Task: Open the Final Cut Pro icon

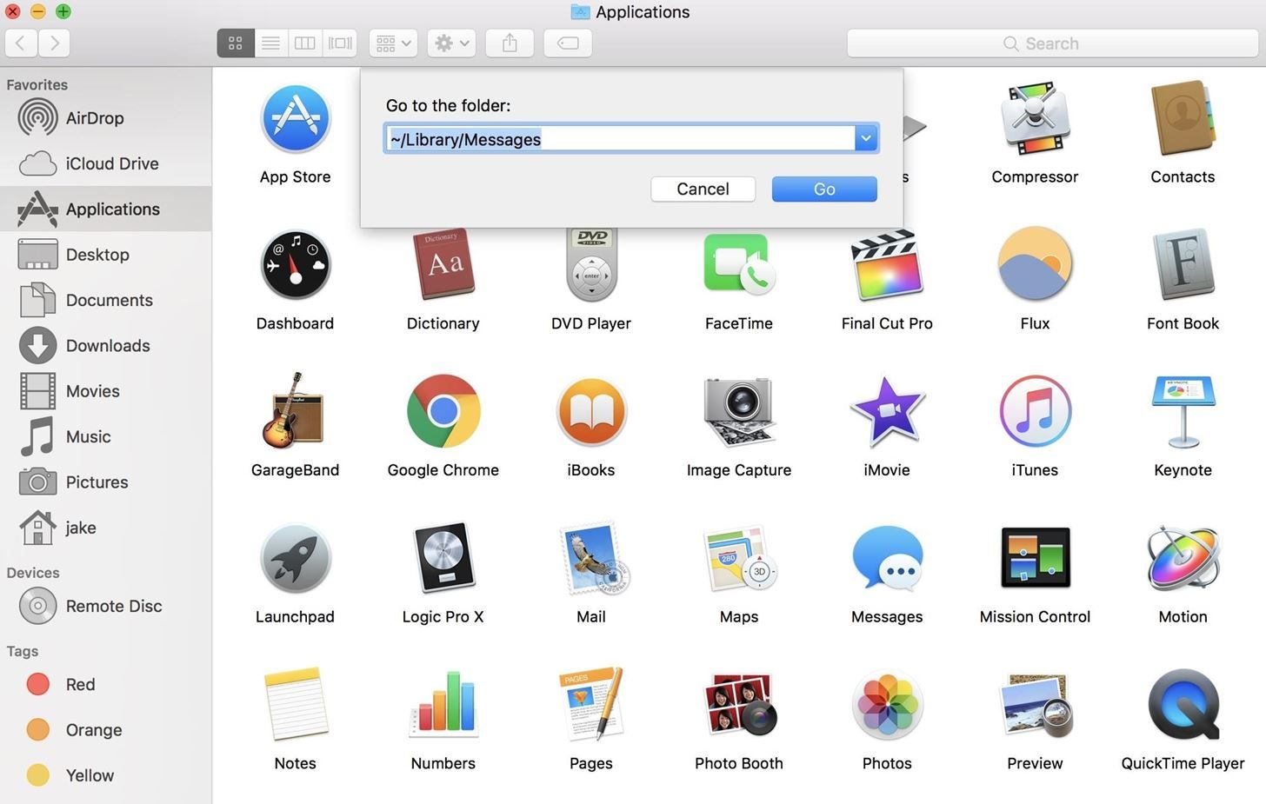Action: pyautogui.click(x=886, y=265)
